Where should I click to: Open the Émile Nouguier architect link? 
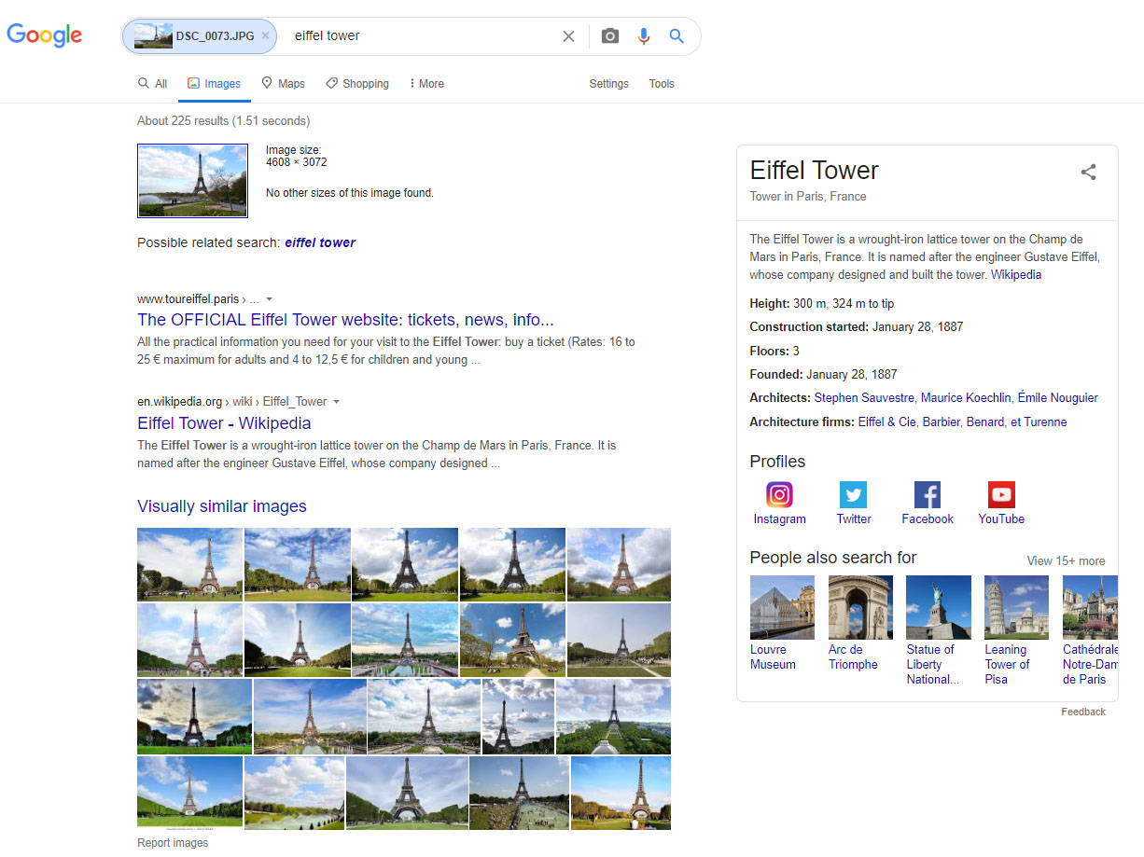1057,398
